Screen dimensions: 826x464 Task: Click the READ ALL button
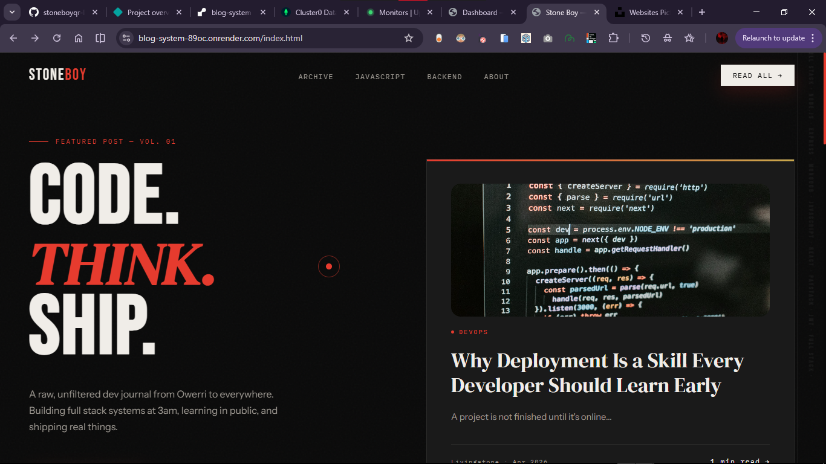pyautogui.click(x=757, y=75)
